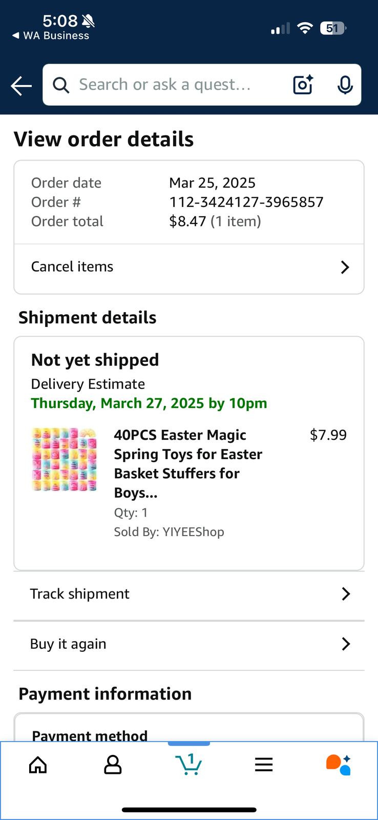Tap the back arrow icon
Viewport: 378px width, 820px height.
22,86
